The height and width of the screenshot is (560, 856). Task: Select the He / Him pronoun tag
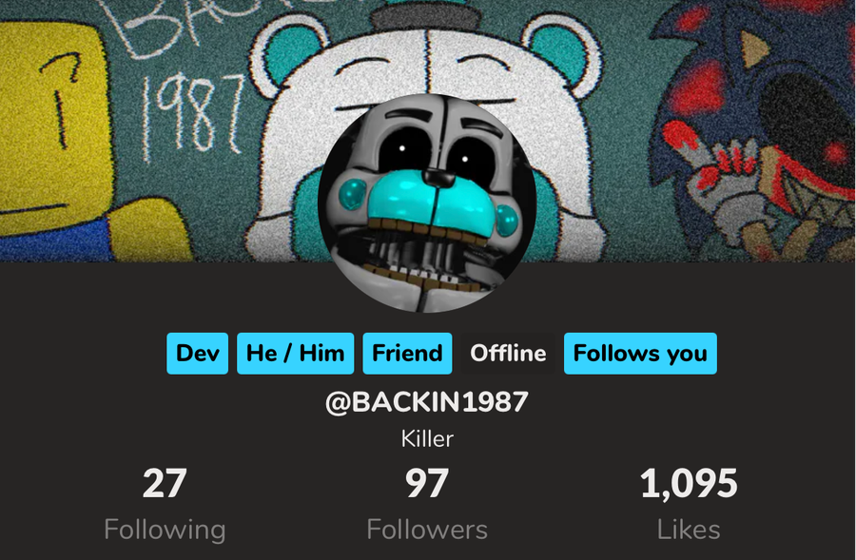[296, 353]
